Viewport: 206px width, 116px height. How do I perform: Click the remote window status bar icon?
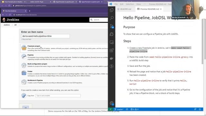[110, 109]
